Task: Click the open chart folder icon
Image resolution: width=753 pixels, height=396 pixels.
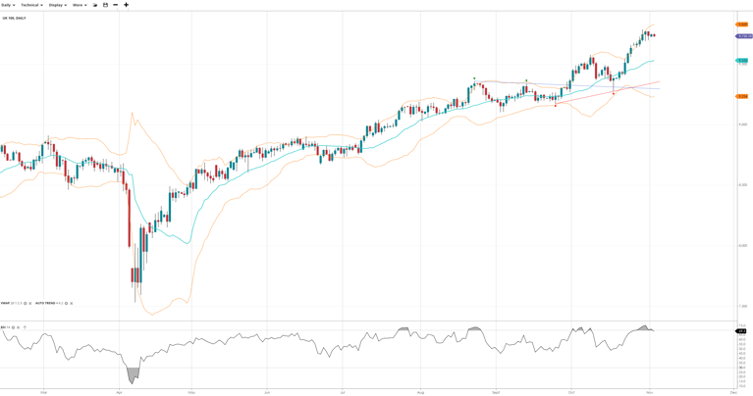Action: tap(95, 5)
